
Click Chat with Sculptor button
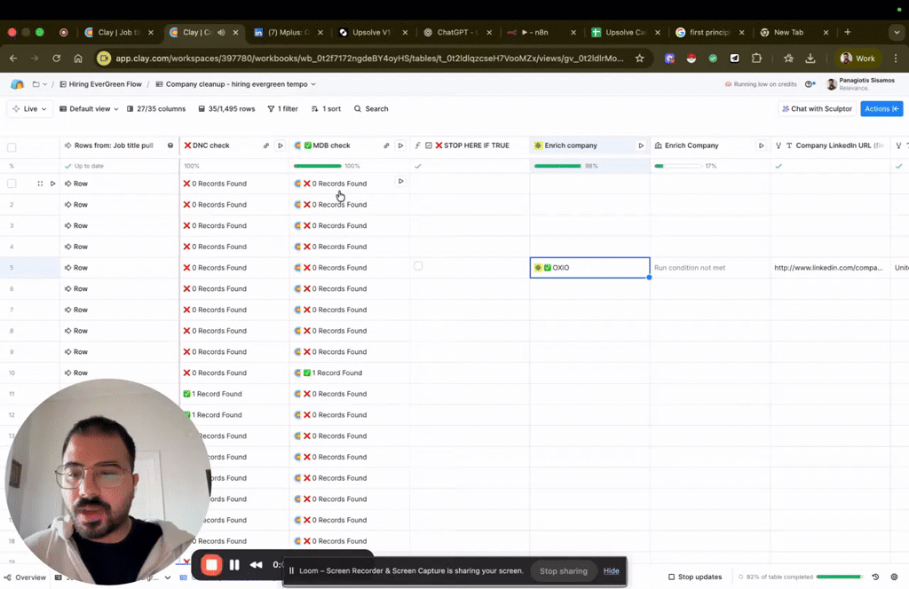[817, 109]
